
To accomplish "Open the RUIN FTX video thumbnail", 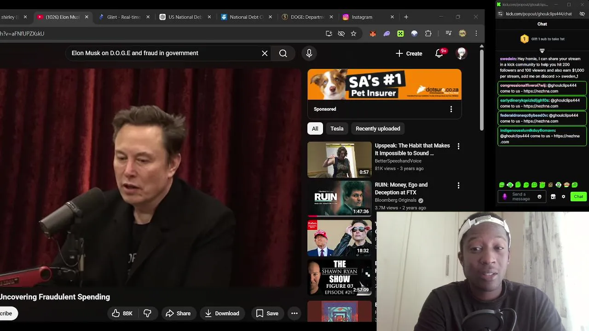I will coord(340,199).
